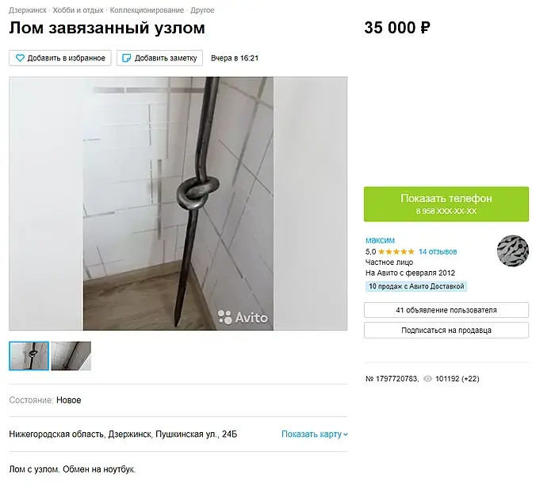The image size is (555, 486).
Task: Click the note icon in Добавить заметку
Action: (126, 58)
